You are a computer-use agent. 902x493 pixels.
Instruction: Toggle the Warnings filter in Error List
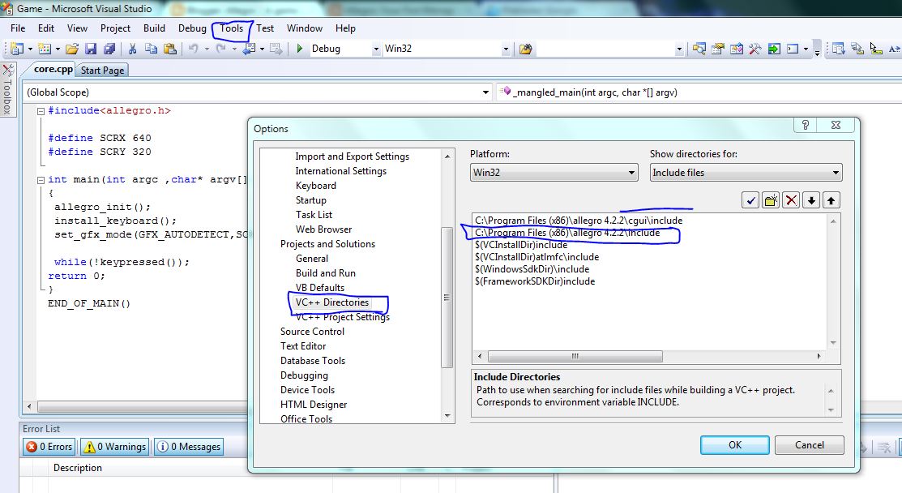point(113,446)
